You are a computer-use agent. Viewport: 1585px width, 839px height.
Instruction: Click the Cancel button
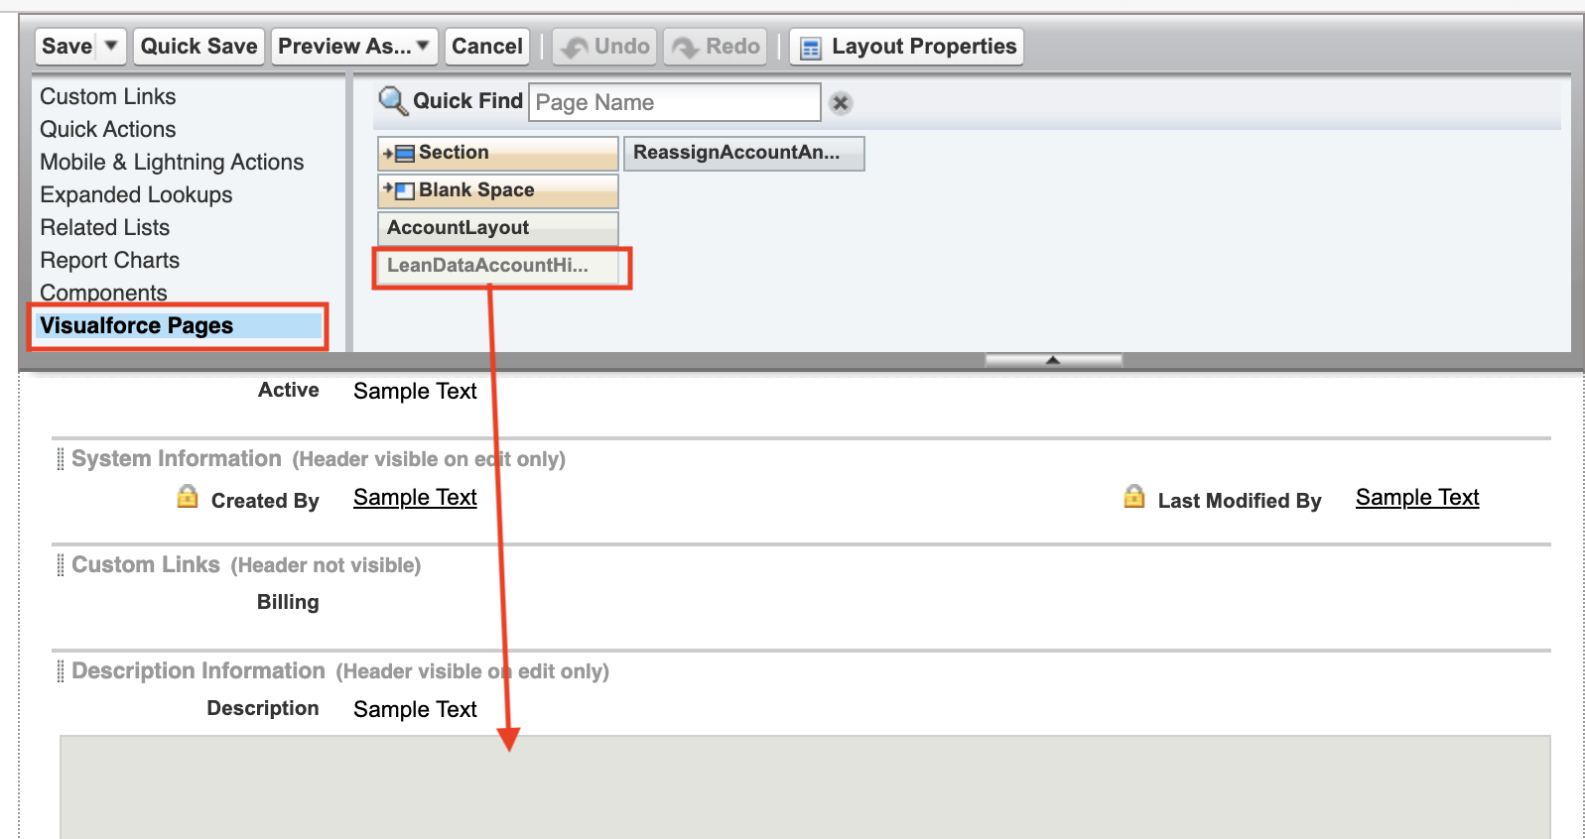tap(486, 47)
